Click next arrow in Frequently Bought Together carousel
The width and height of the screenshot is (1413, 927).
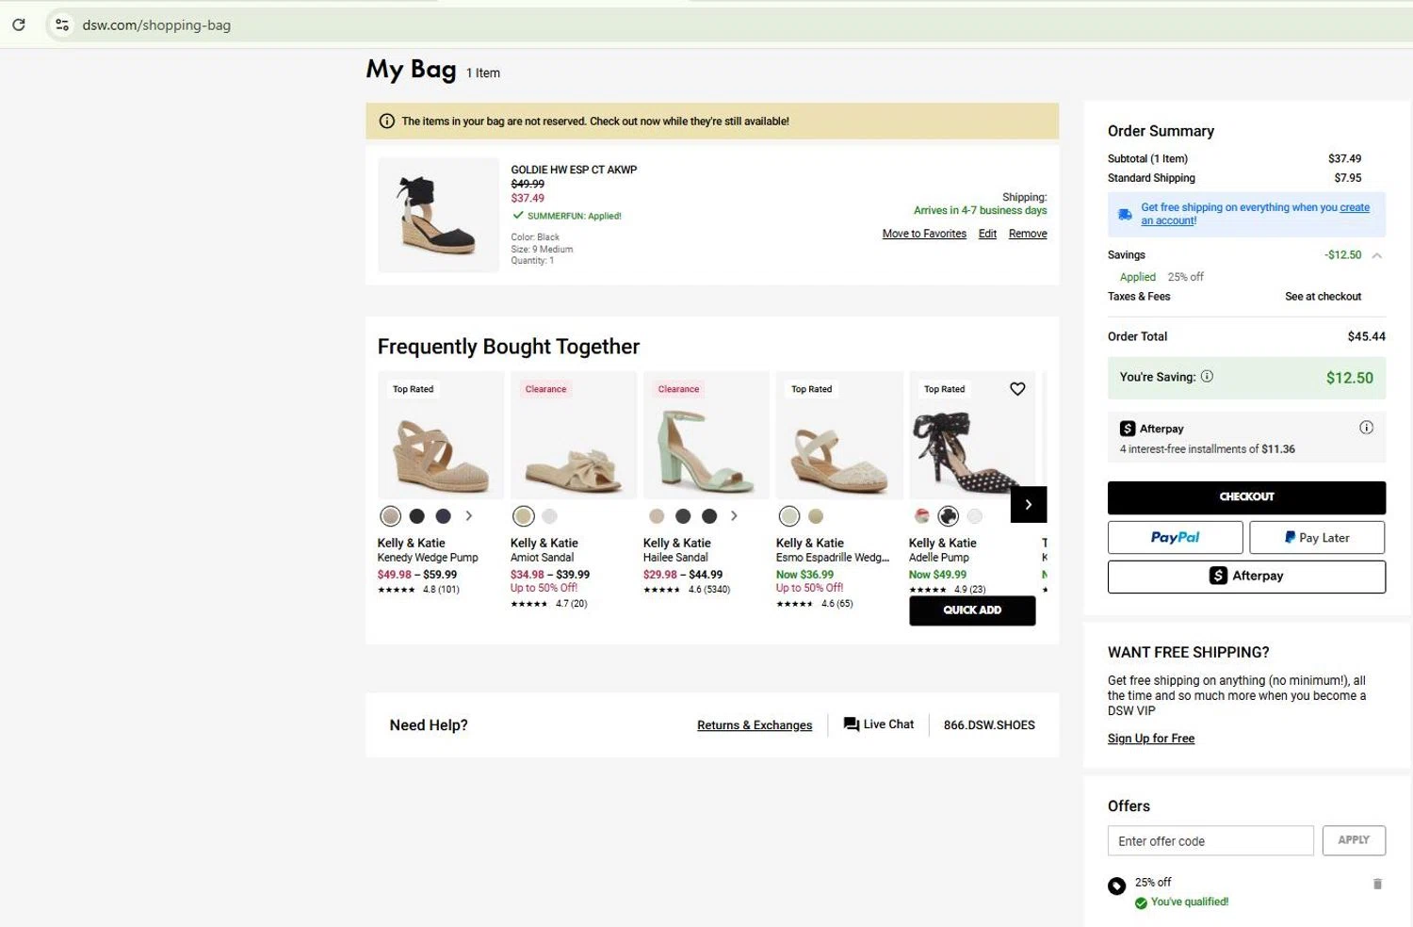point(1028,505)
